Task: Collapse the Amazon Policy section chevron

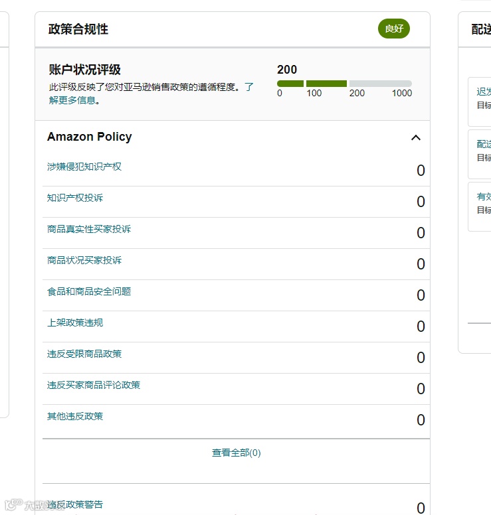Action: click(x=416, y=137)
